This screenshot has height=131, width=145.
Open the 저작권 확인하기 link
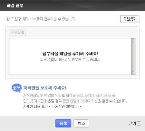tap(68, 106)
